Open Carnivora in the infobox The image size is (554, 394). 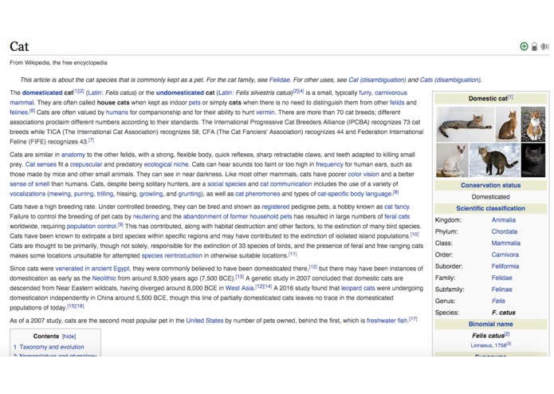click(x=505, y=254)
